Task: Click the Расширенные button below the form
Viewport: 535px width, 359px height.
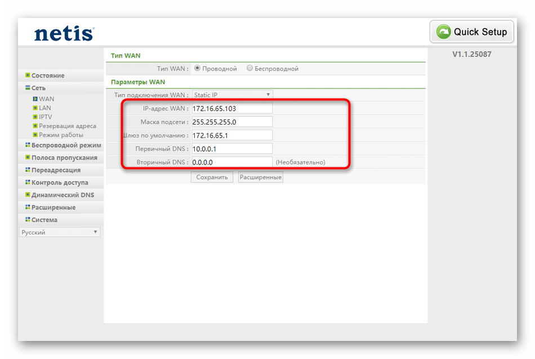Action: click(x=260, y=177)
